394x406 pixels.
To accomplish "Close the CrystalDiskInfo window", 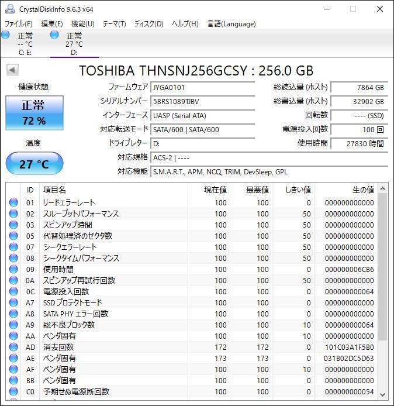I will [x=380, y=9].
